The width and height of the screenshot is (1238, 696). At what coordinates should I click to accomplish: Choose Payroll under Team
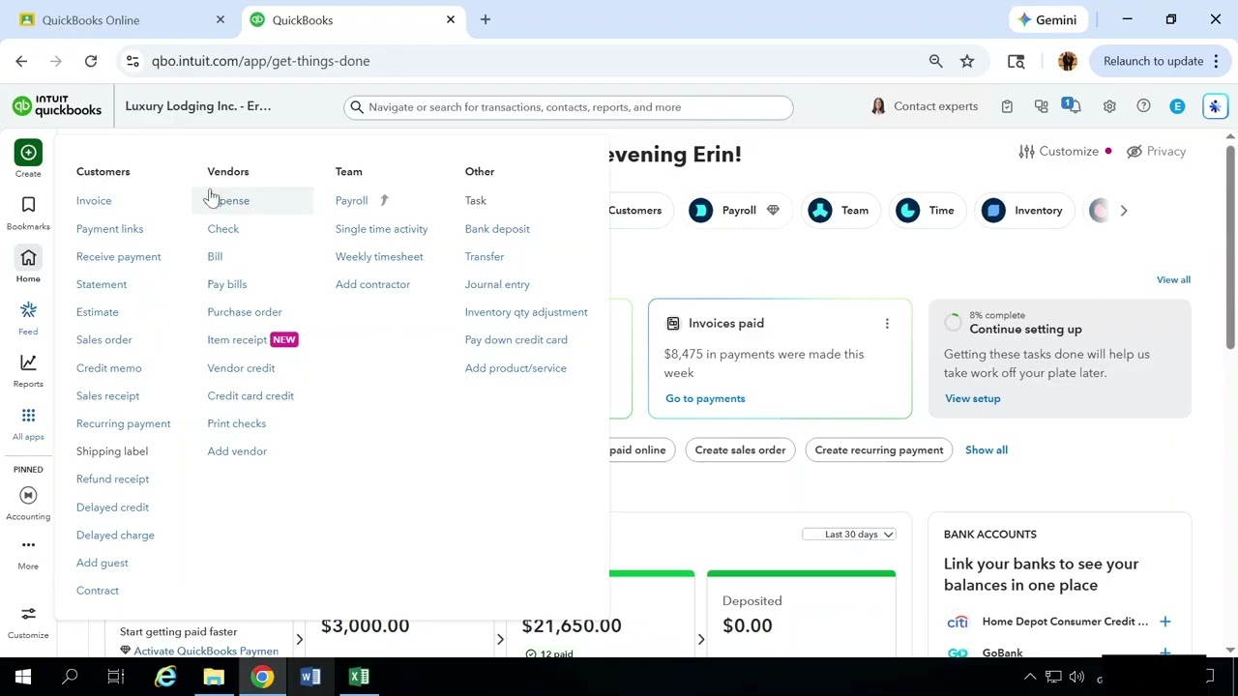[x=352, y=201]
